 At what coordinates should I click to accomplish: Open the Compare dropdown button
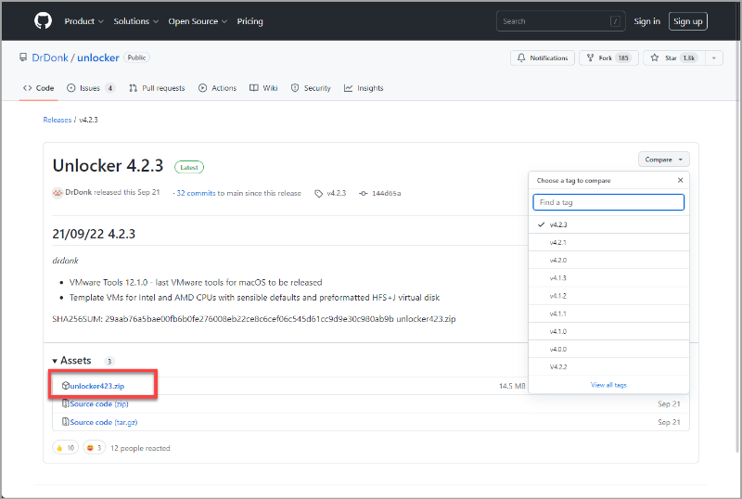coord(663,160)
